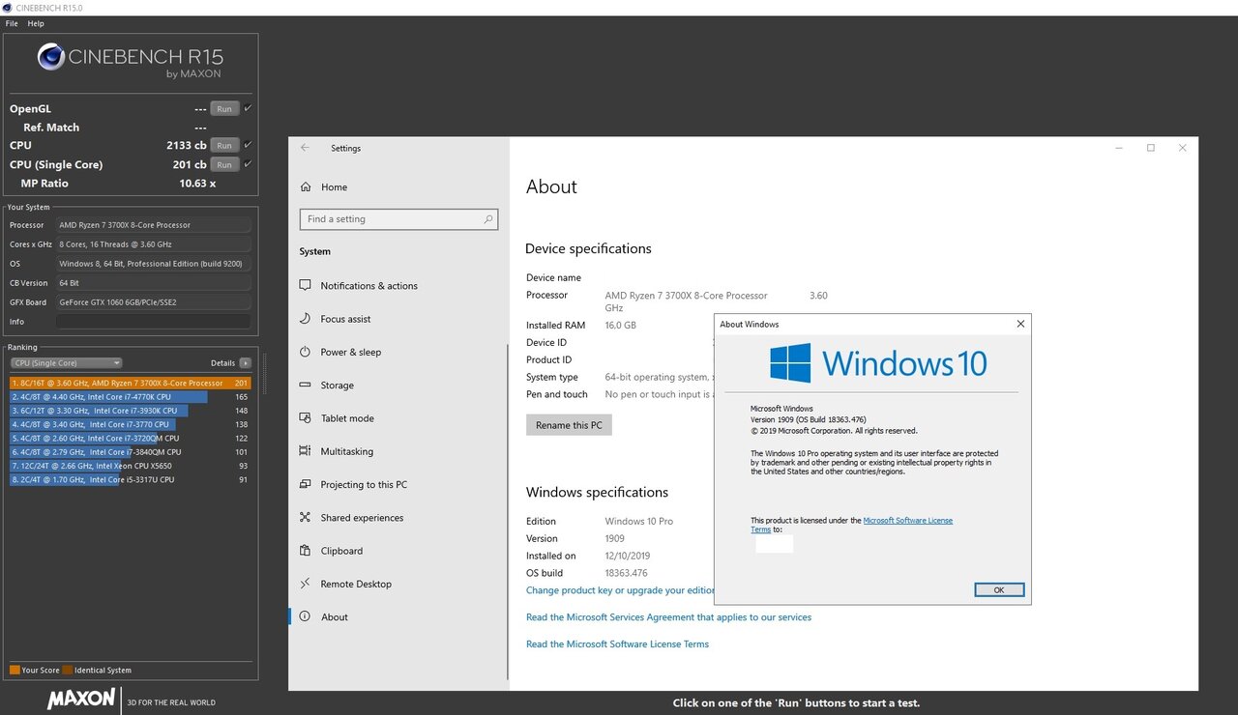Select the Intel Core i7-3930K ranking row
The width and height of the screenshot is (1238, 715).
(130, 411)
